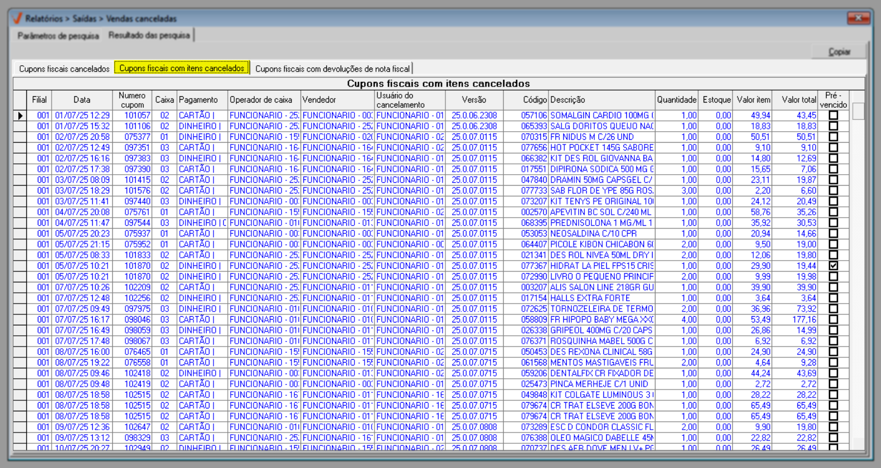The height and width of the screenshot is (468, 881).
Task: Switch to Cupons fiscais cancelados tab
Action: point(64,69)
